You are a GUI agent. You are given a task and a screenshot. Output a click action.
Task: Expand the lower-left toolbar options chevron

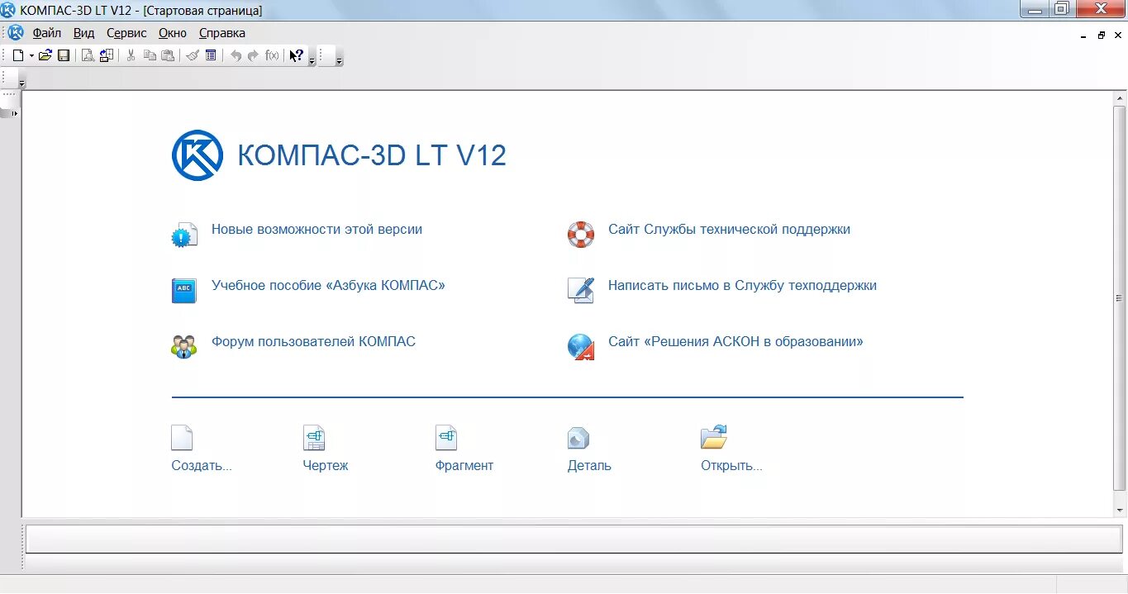pyautogui.click(x=22, y=83)
